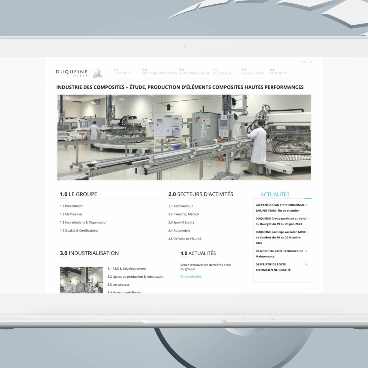The width and height of the screenshot is (368, 368).
Task: Open the 2.0 Secteurs d'activités menu
Action: pos(159,71)
